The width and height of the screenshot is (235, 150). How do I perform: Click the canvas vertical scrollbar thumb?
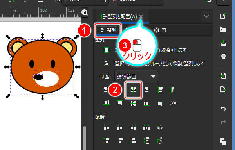pyautogui.click(x=85, y=138)
